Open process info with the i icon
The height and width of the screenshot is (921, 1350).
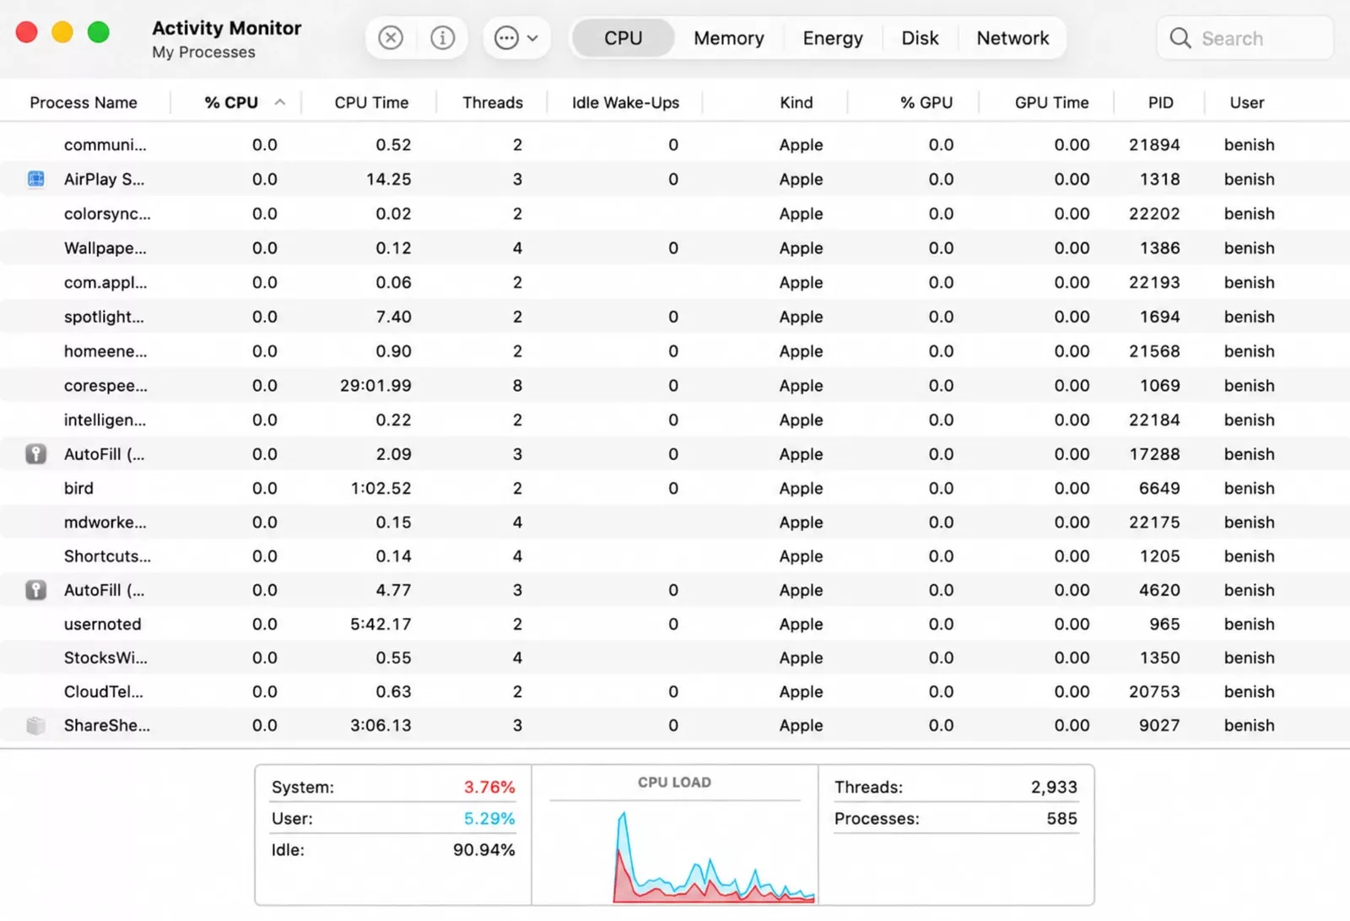[442, 38]
